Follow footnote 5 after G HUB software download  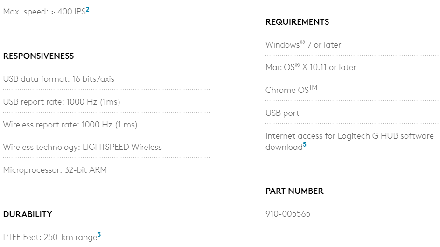[305, 145]
